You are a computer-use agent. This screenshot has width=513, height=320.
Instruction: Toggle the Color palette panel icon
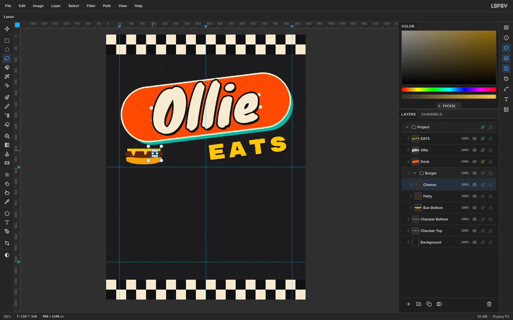(x=506, y=48)
